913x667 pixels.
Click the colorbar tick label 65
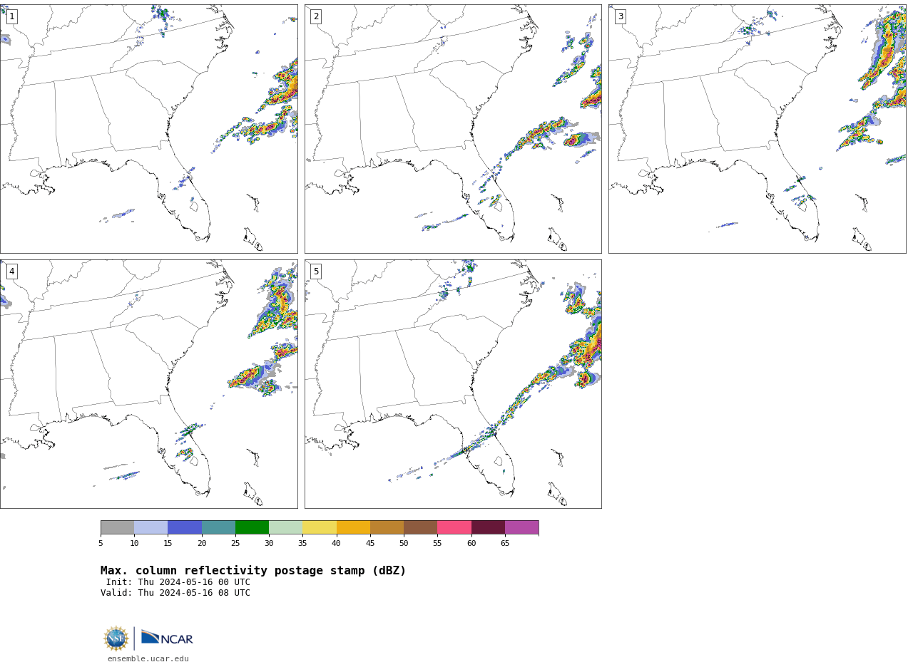pyautogui.click(x=505, y=544)
